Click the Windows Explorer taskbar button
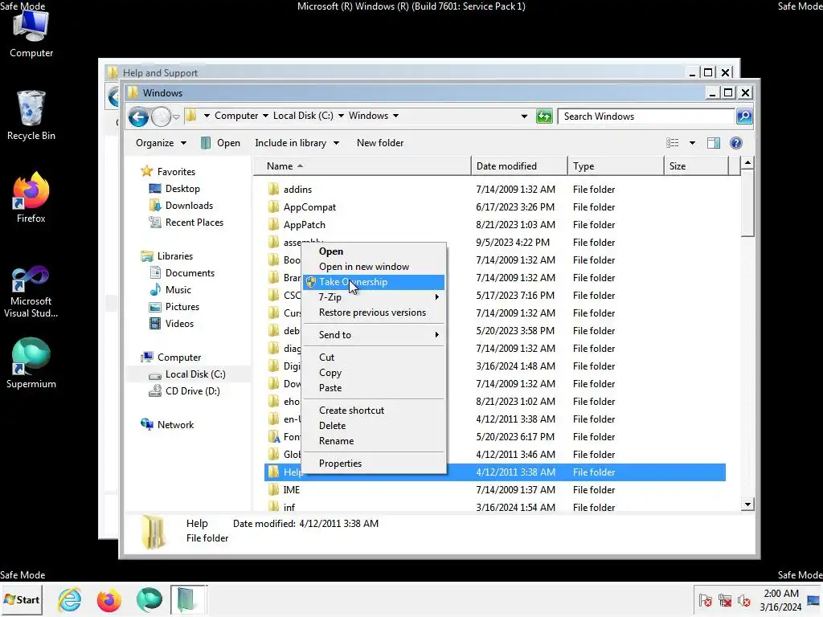This screenshot has width=823, height=617. (x=188, y=599)
